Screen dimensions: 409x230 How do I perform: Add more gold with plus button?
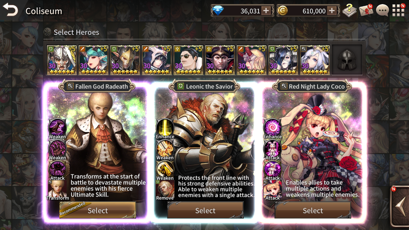click(332, 11)
